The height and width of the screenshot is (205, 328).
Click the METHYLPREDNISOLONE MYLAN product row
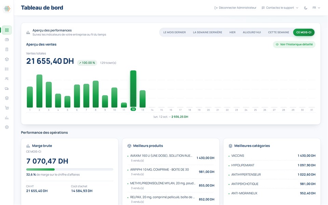point(171,186)
